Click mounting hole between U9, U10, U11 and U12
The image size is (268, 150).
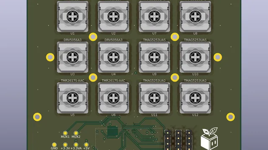pos(175,77)
